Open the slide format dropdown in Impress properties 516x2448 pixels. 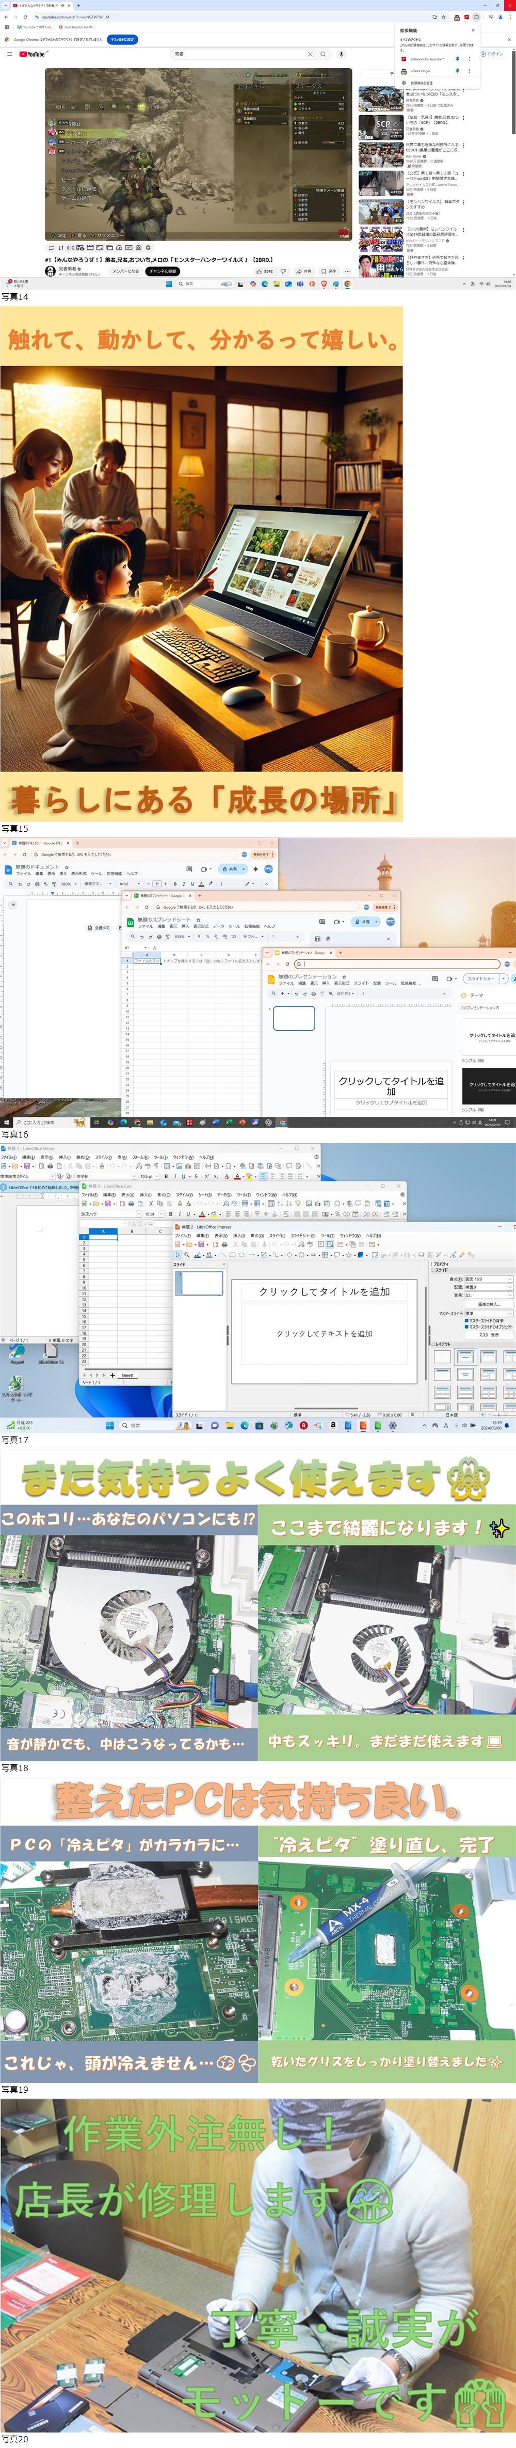488,1279
